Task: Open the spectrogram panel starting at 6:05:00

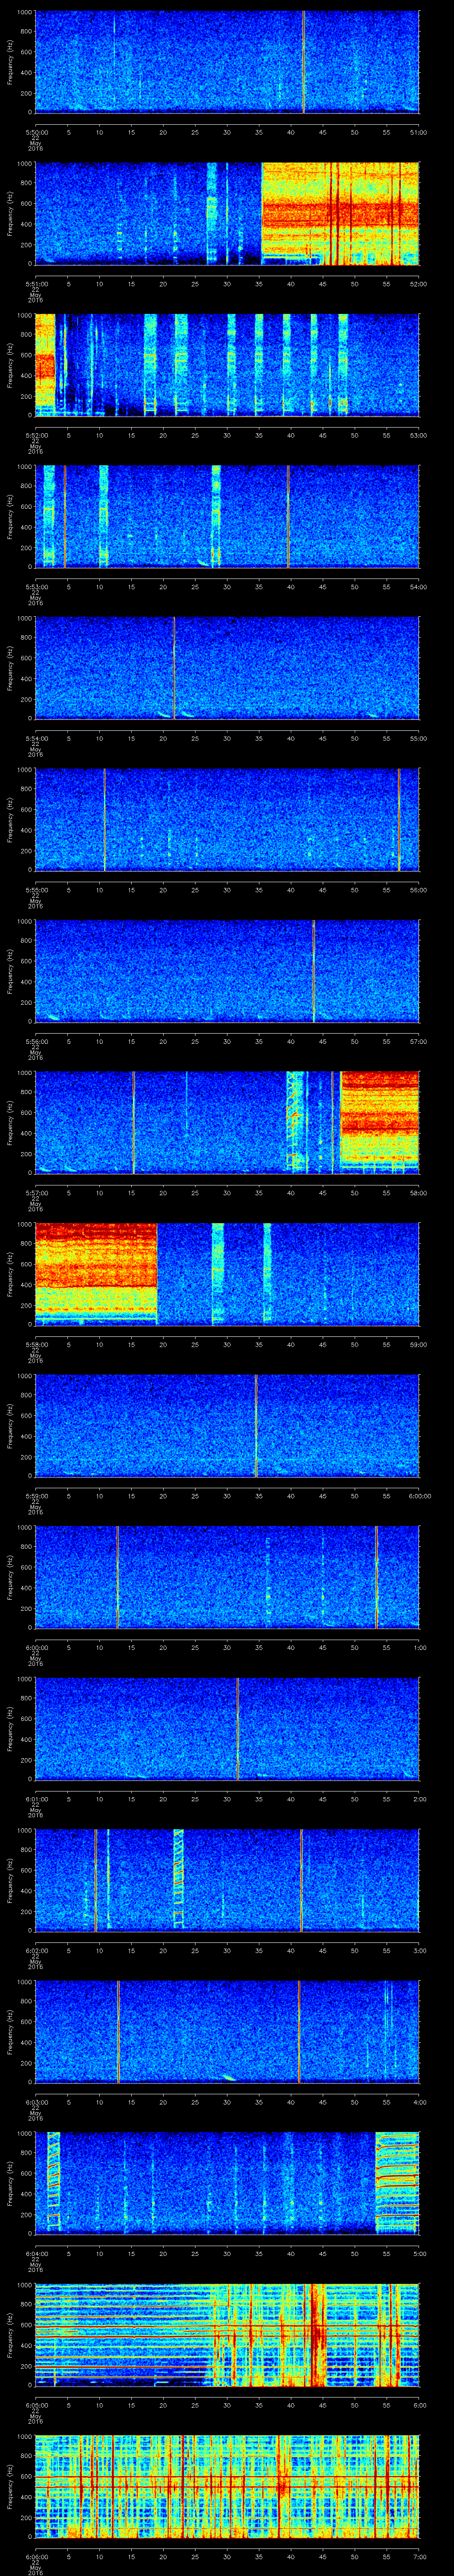Action: coord(227,2334)
